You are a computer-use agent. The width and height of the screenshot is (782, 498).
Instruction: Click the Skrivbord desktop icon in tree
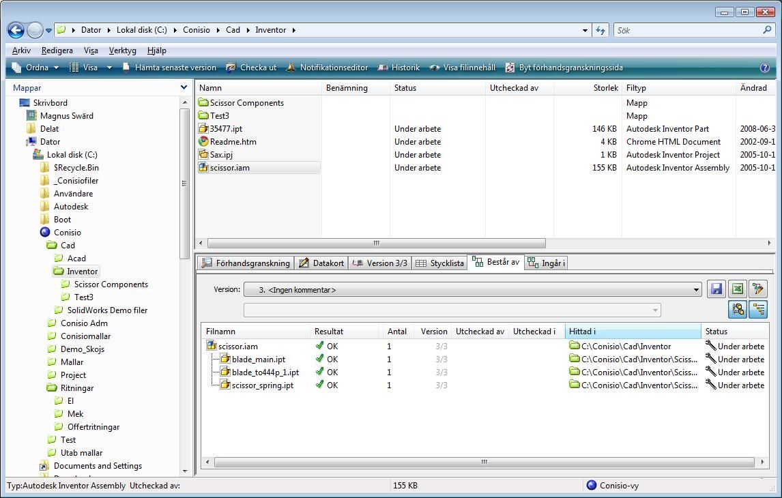[x=25, y=103]
